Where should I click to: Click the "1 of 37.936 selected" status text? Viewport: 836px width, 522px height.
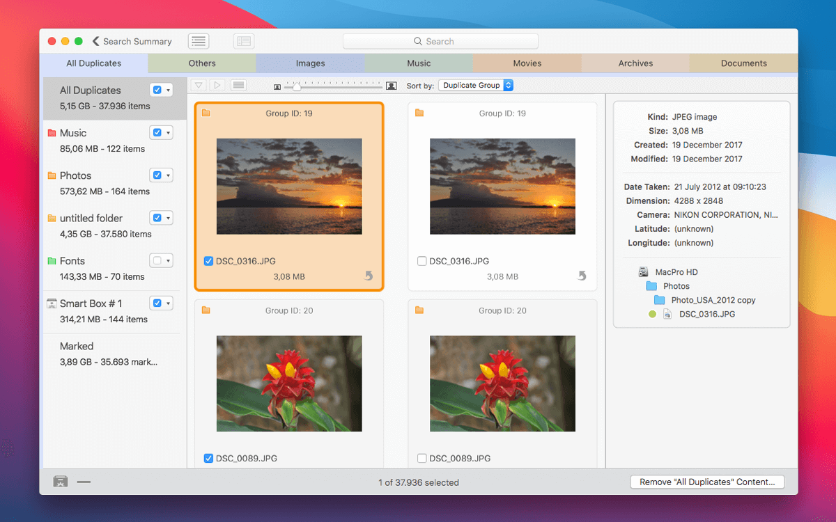click(419, 482)
